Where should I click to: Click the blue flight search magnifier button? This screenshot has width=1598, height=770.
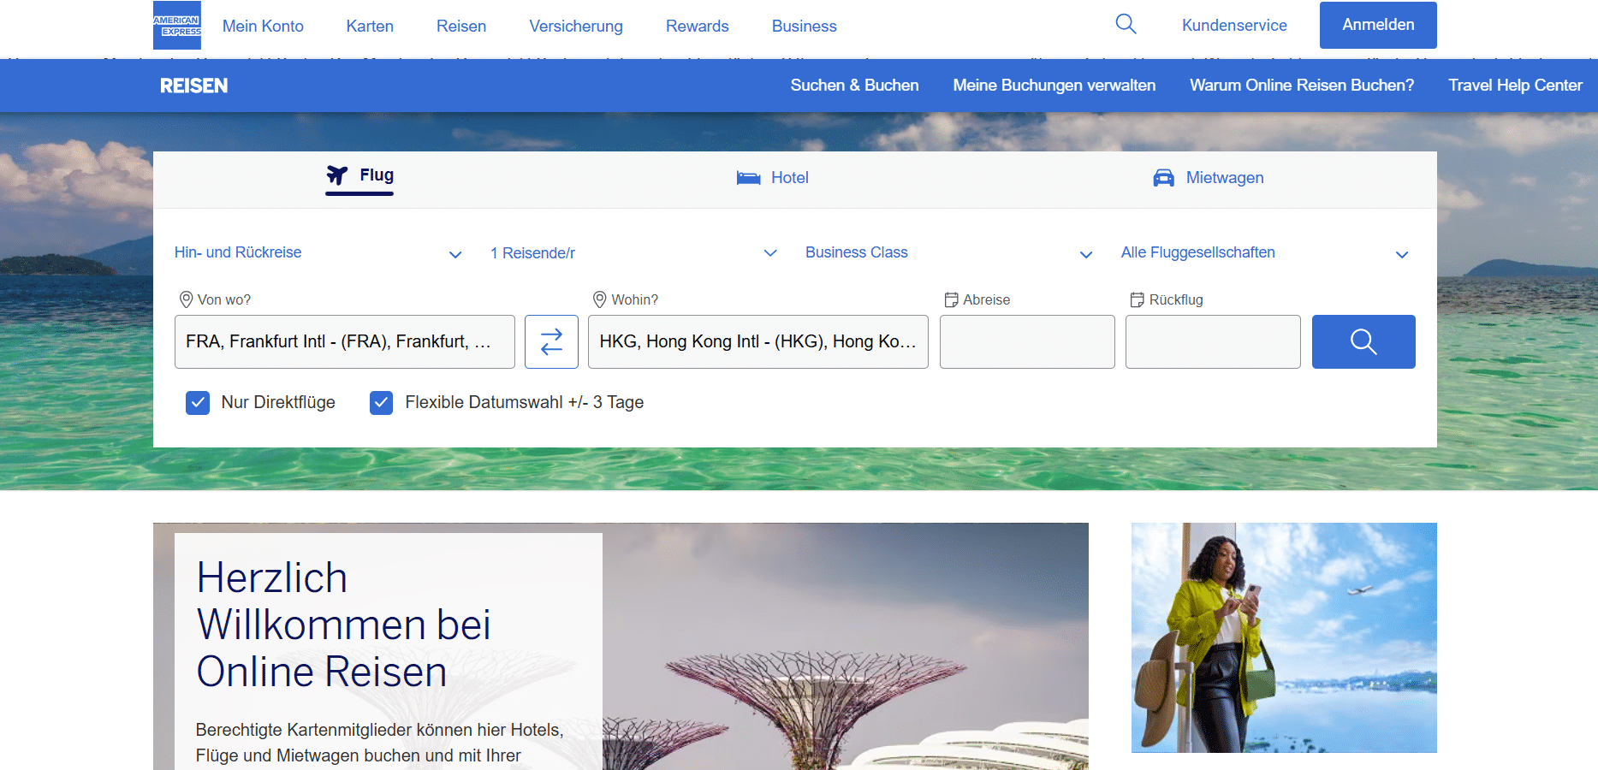(x=1363, y=341)
